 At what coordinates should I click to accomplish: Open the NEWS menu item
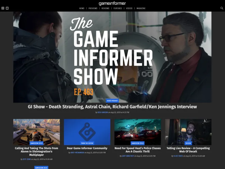[x=81, y=8]
